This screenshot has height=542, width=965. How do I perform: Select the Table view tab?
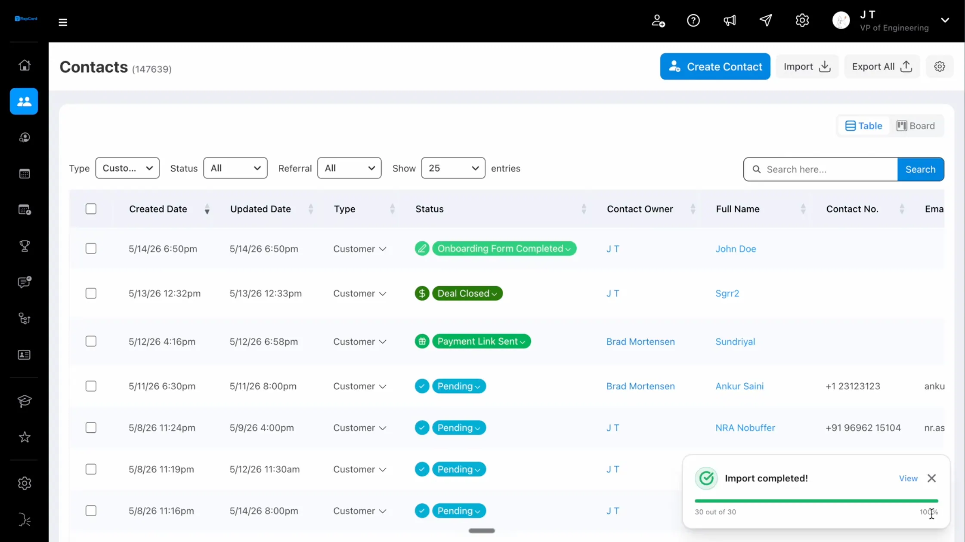coord(863,126)
